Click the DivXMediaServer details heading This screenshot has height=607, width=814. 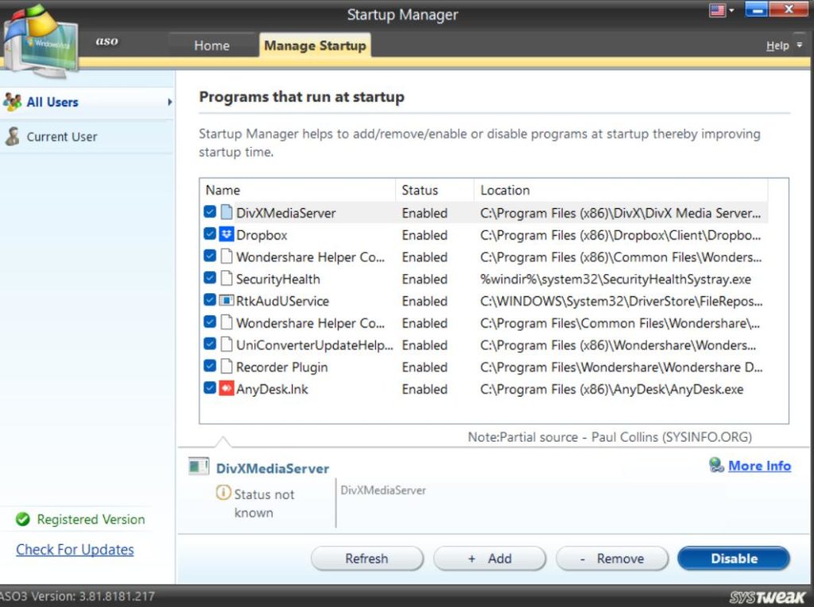coord(273,468)
